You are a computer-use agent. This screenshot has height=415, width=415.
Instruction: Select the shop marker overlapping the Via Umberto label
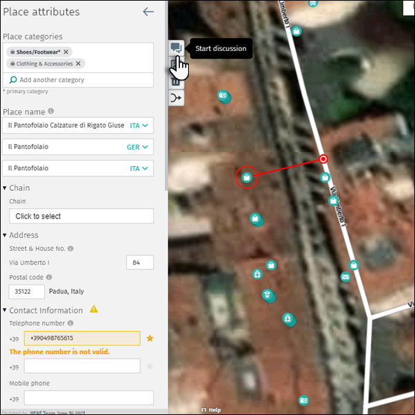333,201
